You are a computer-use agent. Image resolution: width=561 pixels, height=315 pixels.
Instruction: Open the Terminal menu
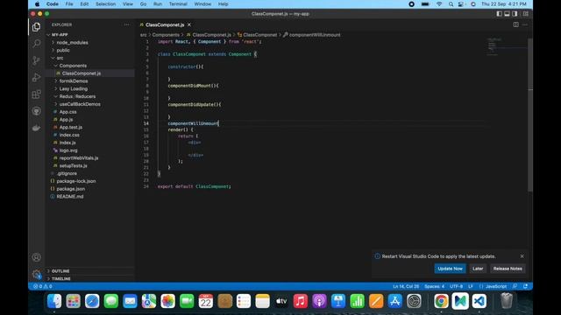click(x=178, y=3)
